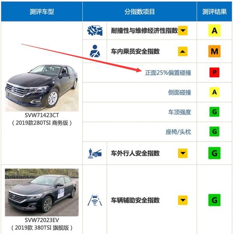Click the green G badge for 车顶强度
233x234 pixels.
point(214,112)
